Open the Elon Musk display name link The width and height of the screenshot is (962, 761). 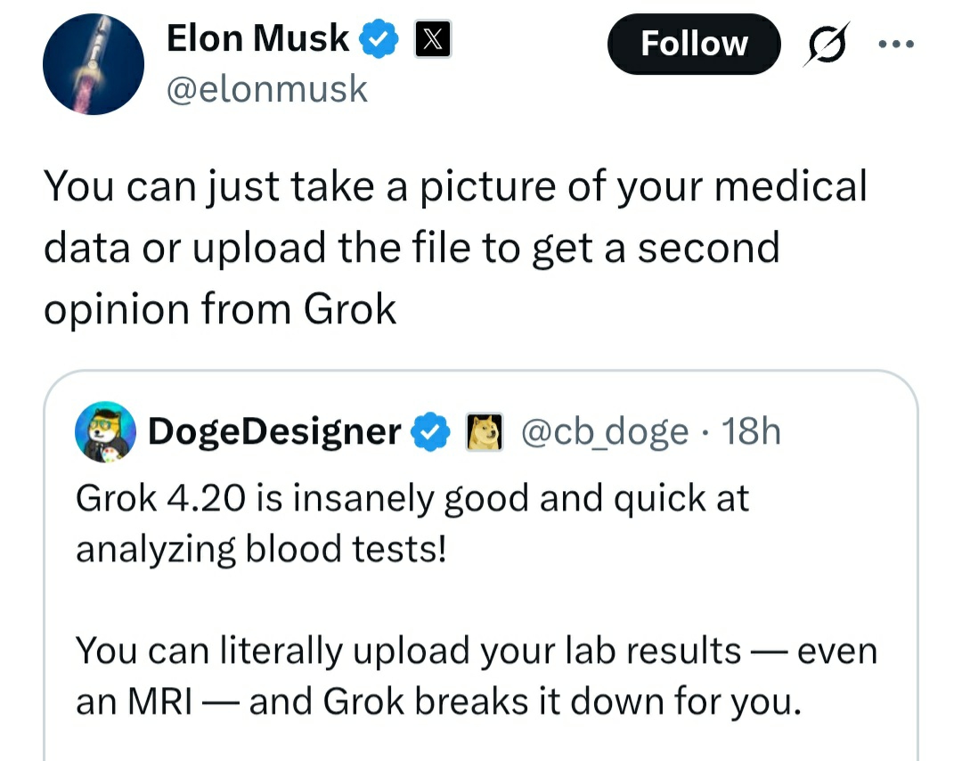click(x=258, y=38)
